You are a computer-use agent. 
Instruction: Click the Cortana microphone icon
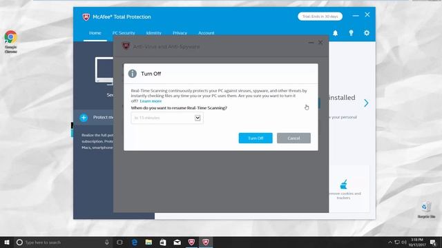pos(107,242)
